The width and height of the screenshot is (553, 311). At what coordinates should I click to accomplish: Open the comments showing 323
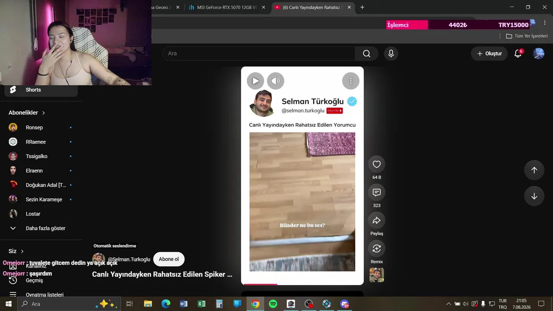[x=377, y=192]
